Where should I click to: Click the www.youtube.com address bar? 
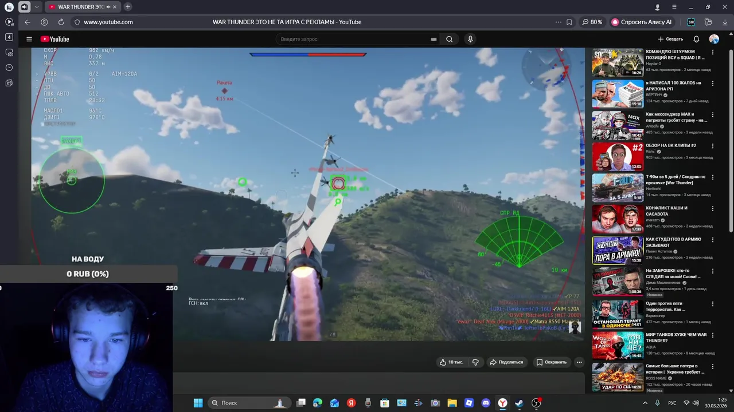click(x=108, y=22)
